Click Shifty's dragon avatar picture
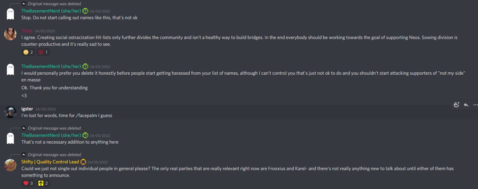 pos(10,165)
